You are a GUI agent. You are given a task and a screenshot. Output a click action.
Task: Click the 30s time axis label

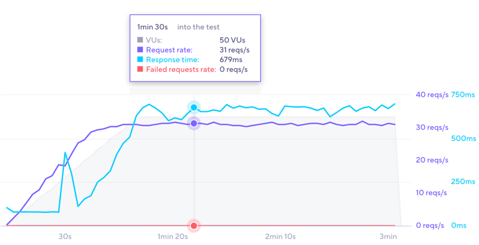click(x=65, y=237)
